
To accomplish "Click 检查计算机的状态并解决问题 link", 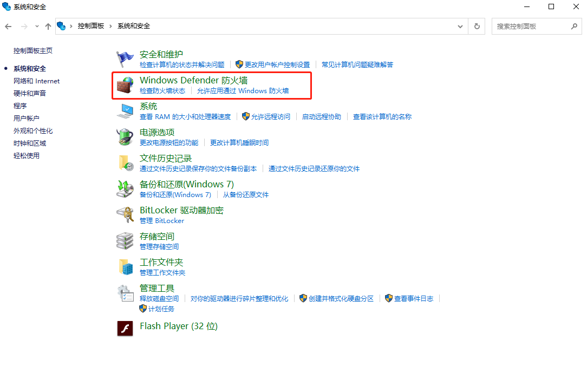I will 182,64.
